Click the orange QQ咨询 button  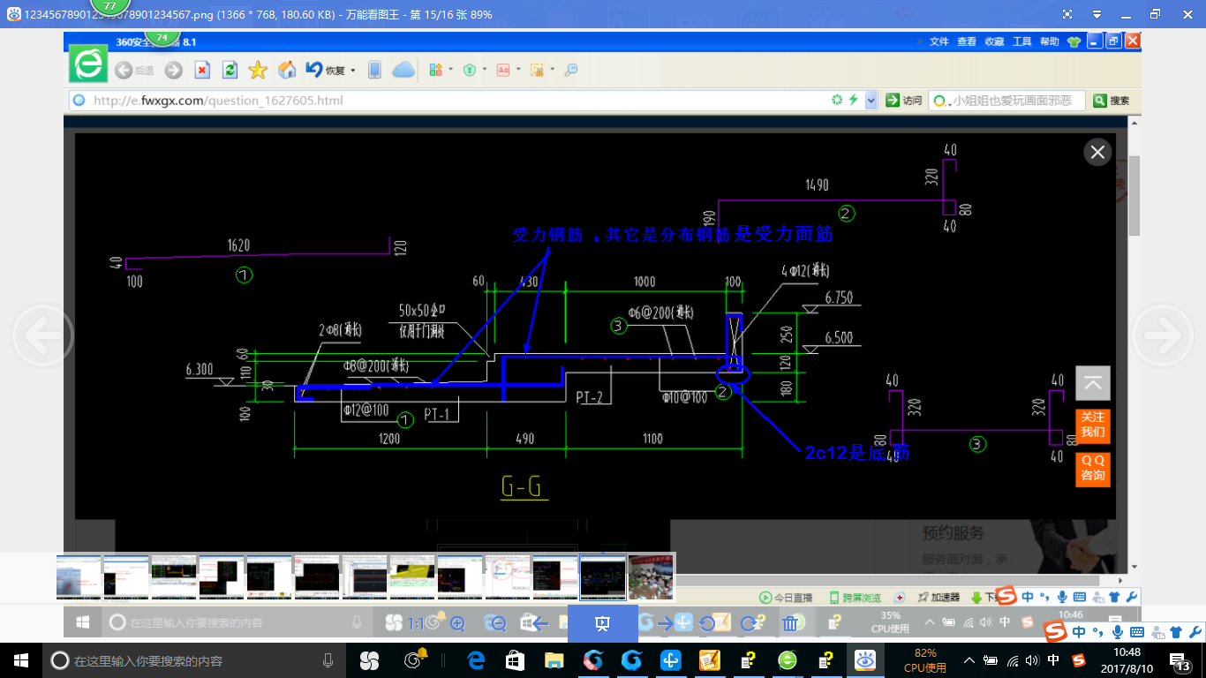(1092, 468)
